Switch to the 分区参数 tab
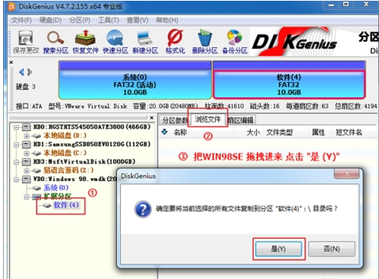The height and width of the screenshot is (279, 379). tap(175, 120)
